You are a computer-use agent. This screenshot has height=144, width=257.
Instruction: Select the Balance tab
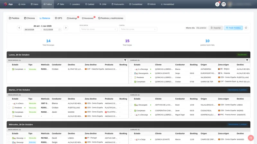coord(45,18)
